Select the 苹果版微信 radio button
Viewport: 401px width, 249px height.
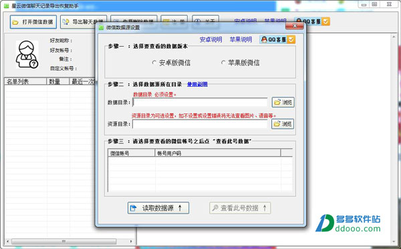(240, 63)
